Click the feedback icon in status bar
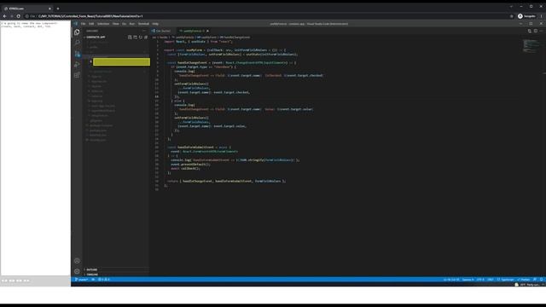546x307 pixels. pyautogui.click(x=535, y=280)
